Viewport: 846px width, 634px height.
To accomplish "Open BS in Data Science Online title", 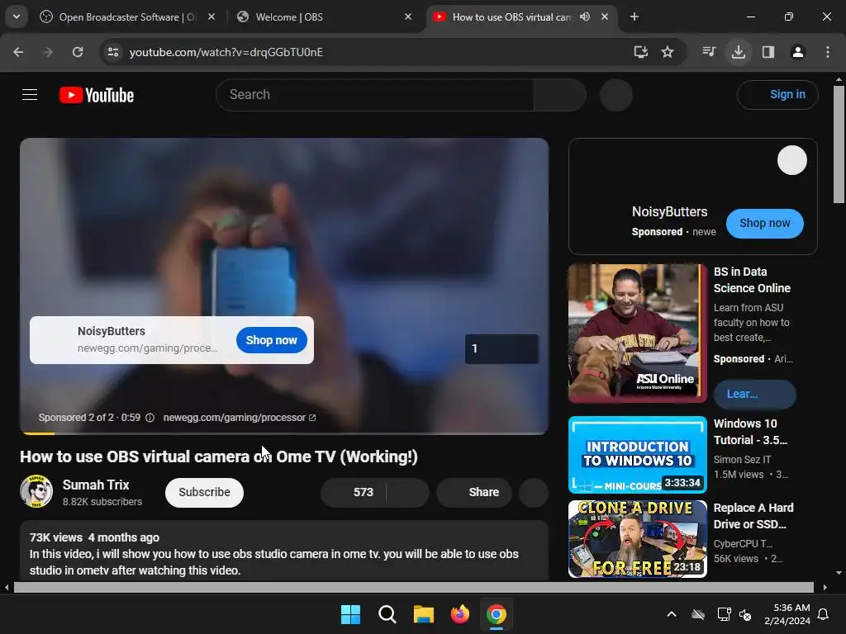I will 752,280.
